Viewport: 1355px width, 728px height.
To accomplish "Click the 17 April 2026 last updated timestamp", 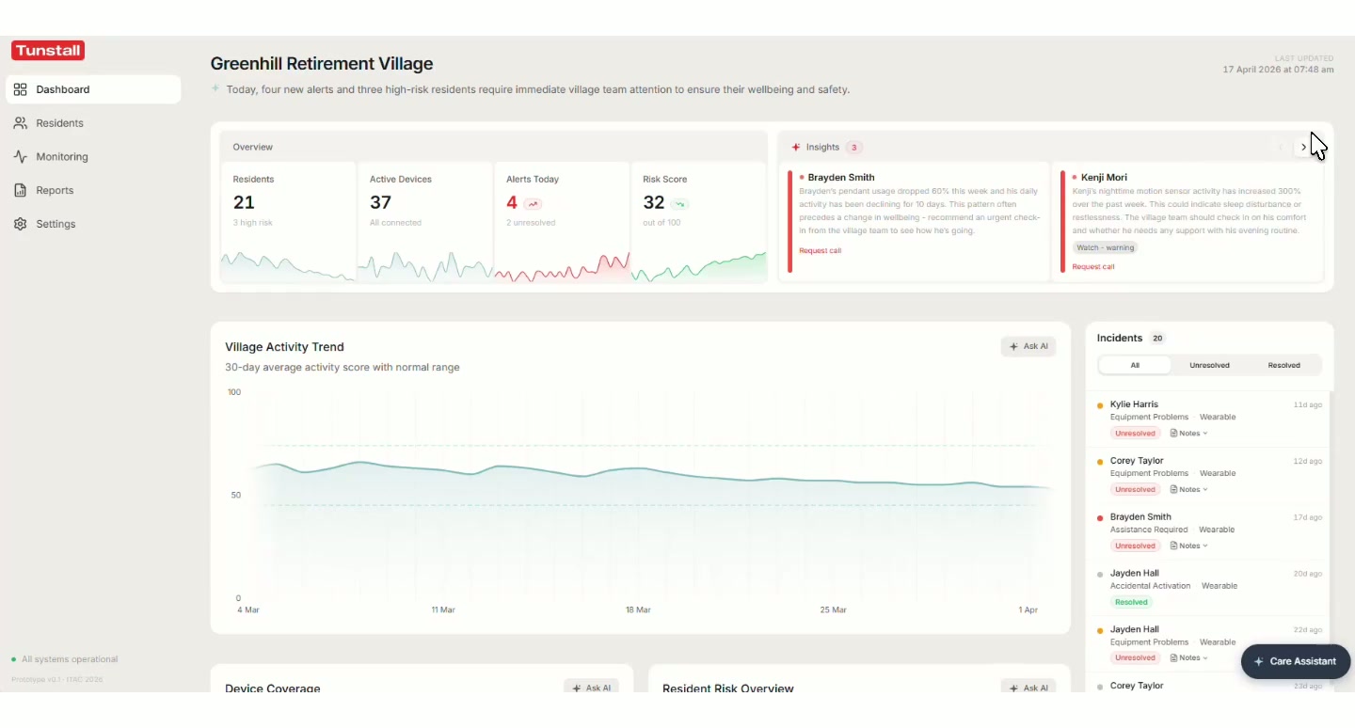I will (x=1278, y=70).
